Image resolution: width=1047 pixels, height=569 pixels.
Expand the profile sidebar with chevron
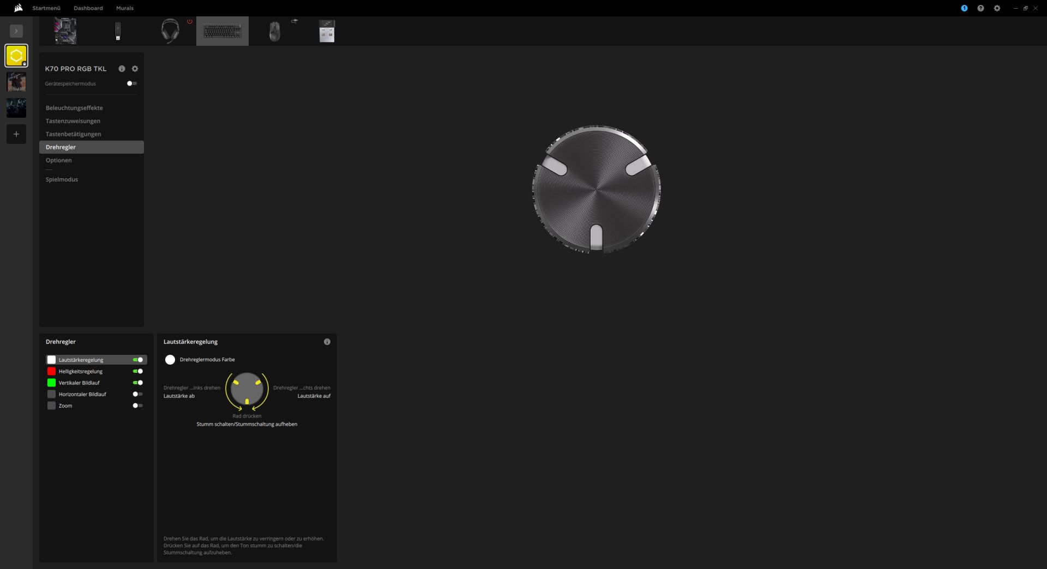click(16, 31)
